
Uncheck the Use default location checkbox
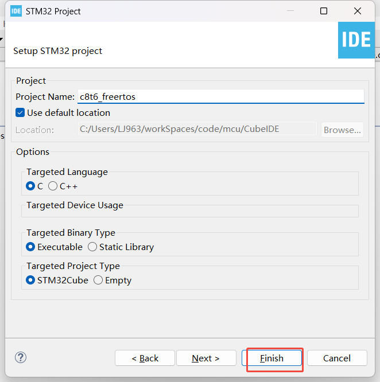point(21,113)
